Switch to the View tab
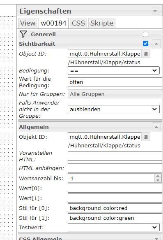163x240 pixels. pyautogui.click(x=28, y=23)
